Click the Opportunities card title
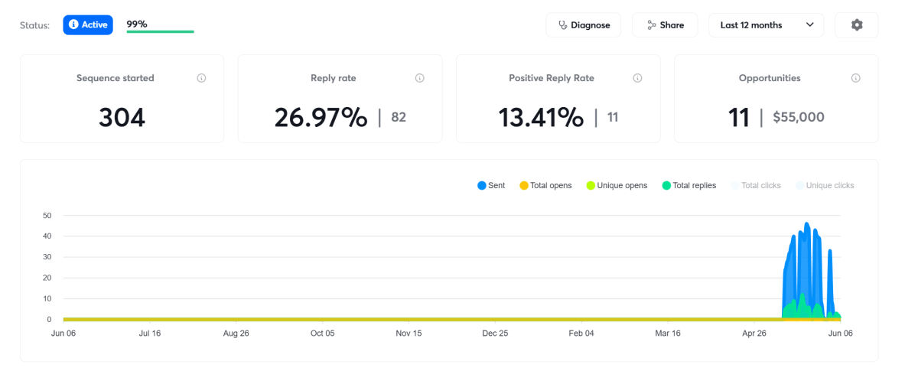Viewport: 918px width, 371px height. point(770,78)
